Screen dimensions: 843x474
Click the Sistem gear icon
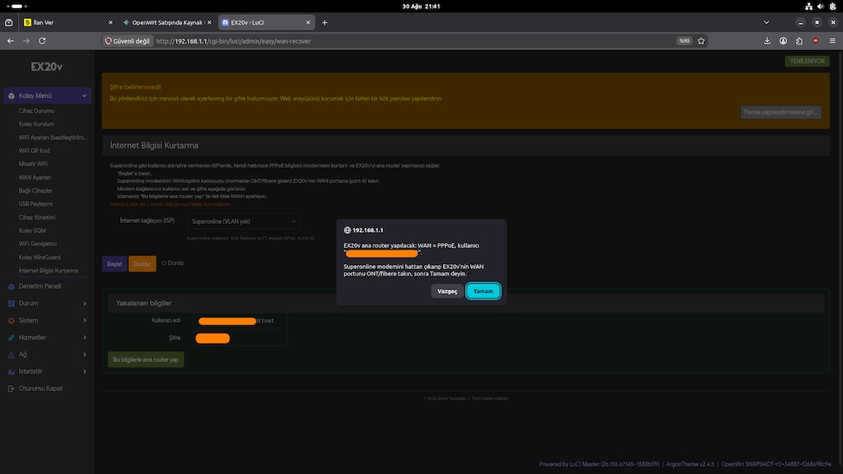(x=12, y=320)
